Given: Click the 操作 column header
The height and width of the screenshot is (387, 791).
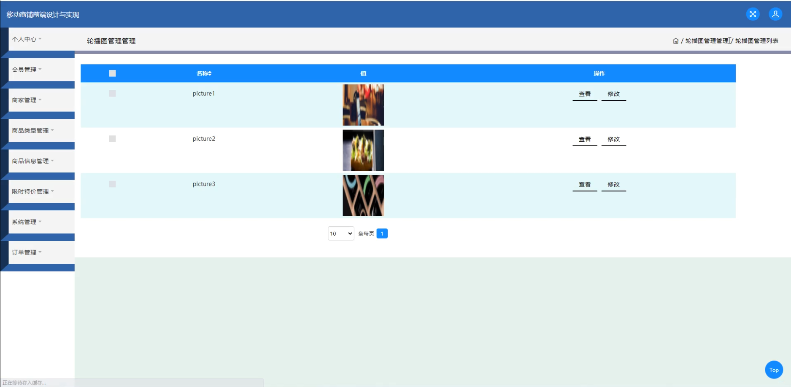Looking at the screenshot, I should pos(599,73).
